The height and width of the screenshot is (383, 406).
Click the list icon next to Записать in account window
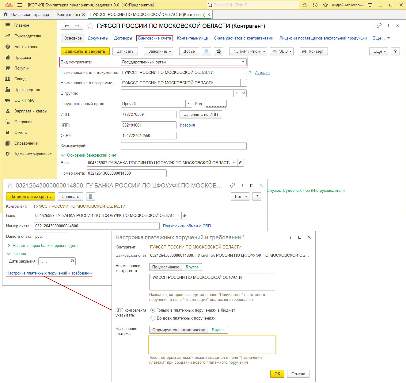(x=91, y=196)
